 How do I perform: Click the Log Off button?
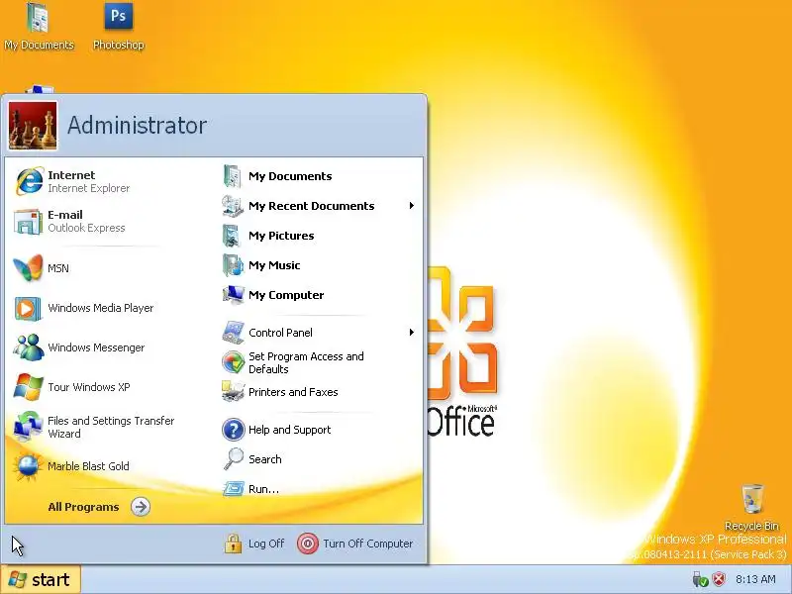pyautogui.click(x=254, y=544)
